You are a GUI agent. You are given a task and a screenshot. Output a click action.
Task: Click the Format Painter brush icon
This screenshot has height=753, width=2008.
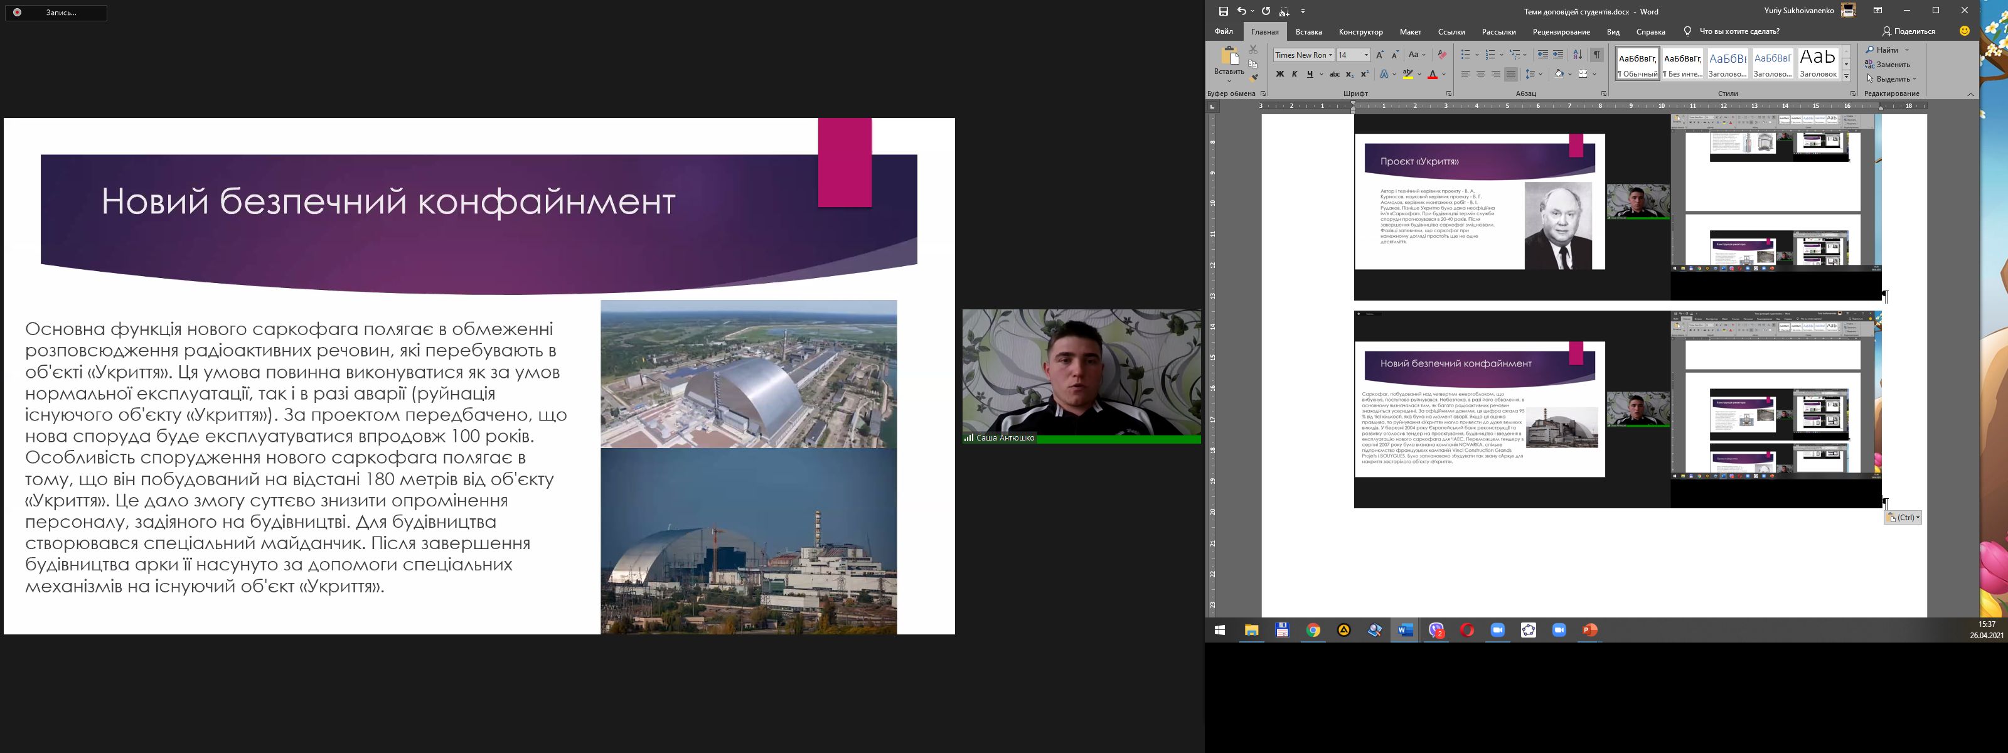point(1254,77)
